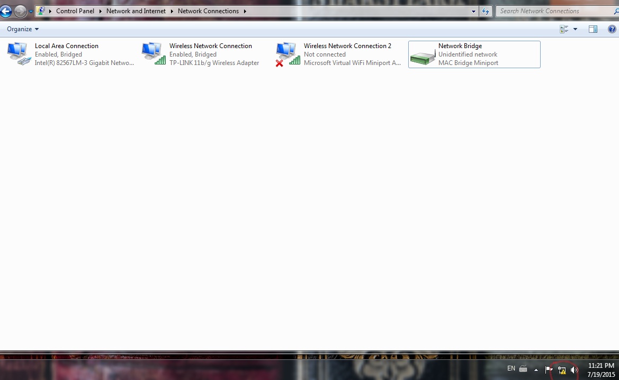Select the Local Area Connection adapter icon
Image resolution: width=619 pixels, height=380 pixels.
point(19,54)
